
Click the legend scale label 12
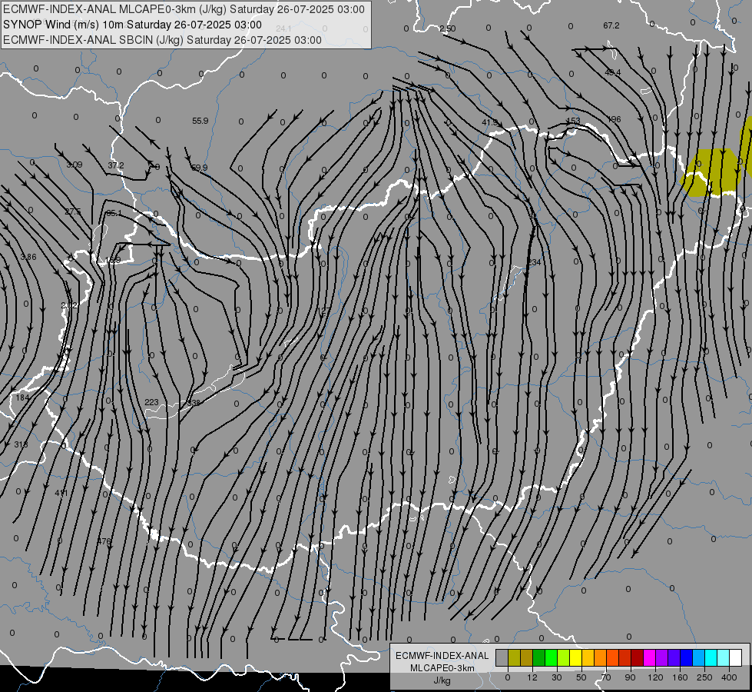(532, 677)
